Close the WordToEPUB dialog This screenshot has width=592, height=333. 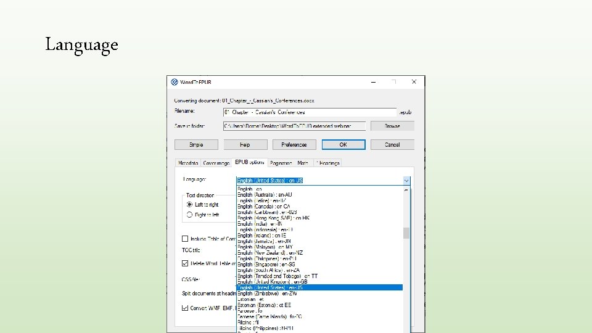tap(414, 82)
